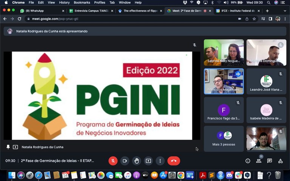Open meeting details info icon
290x181 pixels.
[x=248, y=161]
